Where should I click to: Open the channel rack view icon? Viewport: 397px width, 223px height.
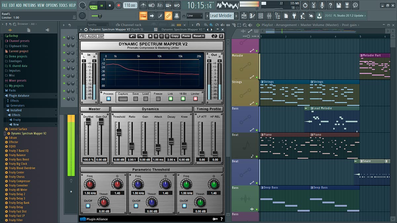(x=261, y=16)
